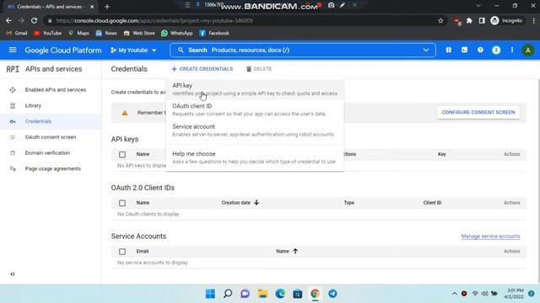Viewport: 540px width, 303px height.
Task: Open a new browser tab with plus
Action: [107, 7]
